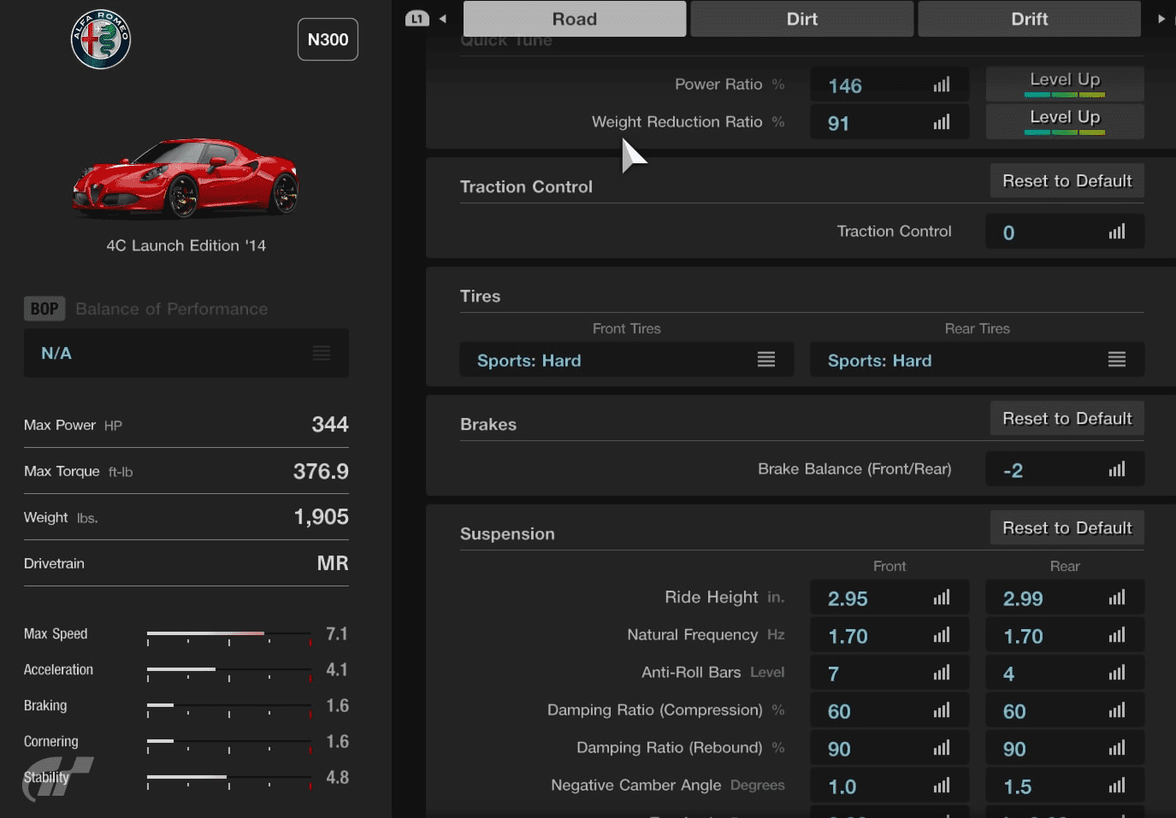Screen dimensions: 1176x818
Task: Open the Balance of Performance N/A selector
Action: 186,353
